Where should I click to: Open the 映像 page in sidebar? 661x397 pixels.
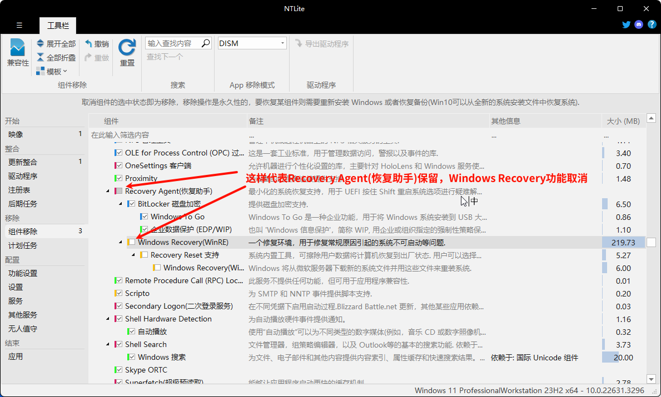coord(44,134)
